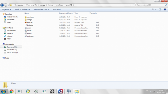Viewport: 168px width, 94px height.
Task: Click Computador in the address breadcrumb
Action: pyautogui.click(x=19, y=5)
